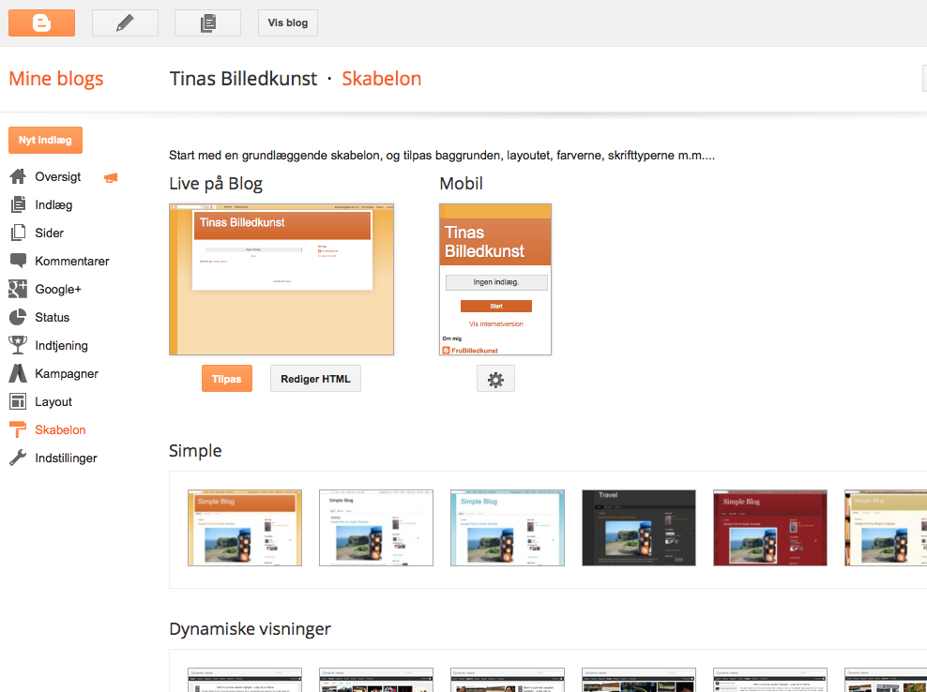The image size is (927, 692).
Task: Click the Google+ icon in sidebar
Action: coord(18,289)
